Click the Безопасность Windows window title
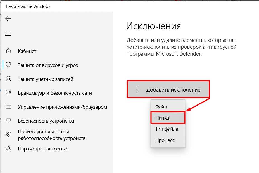The height and width of the screenshot is (173, 259). tap(28, 6)
